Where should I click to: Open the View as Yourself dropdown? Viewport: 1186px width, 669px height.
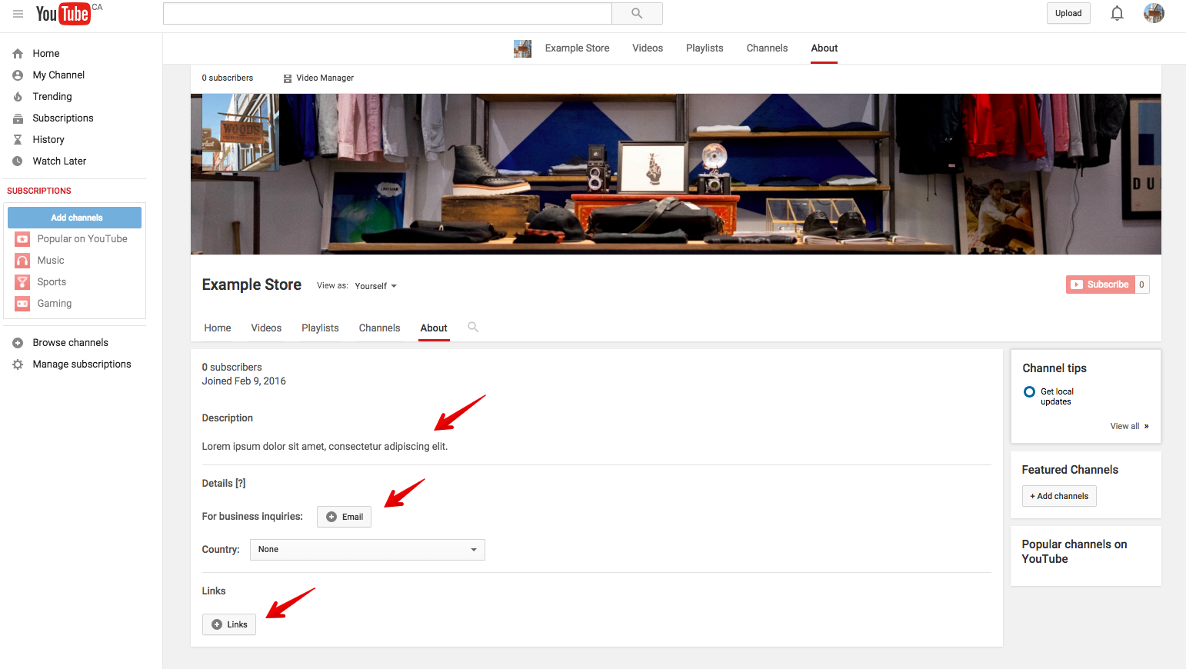[x=375, y=285]
